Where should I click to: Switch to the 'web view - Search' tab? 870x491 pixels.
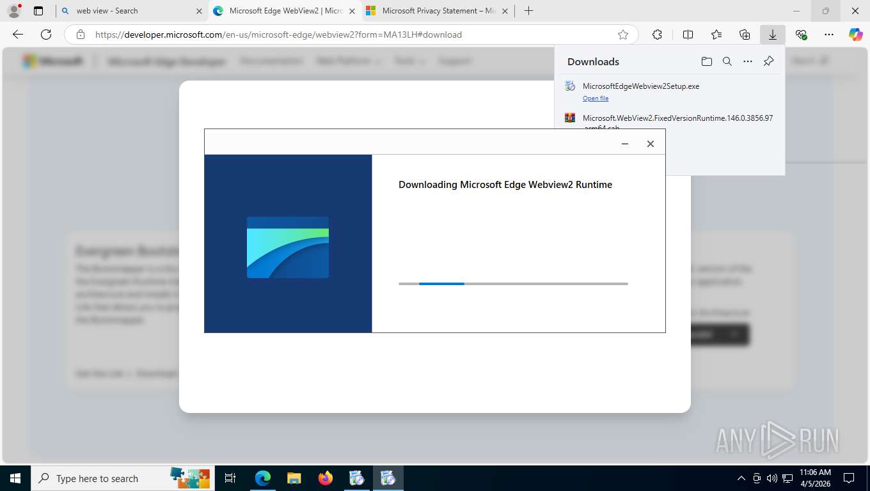(x=132, y=11)
